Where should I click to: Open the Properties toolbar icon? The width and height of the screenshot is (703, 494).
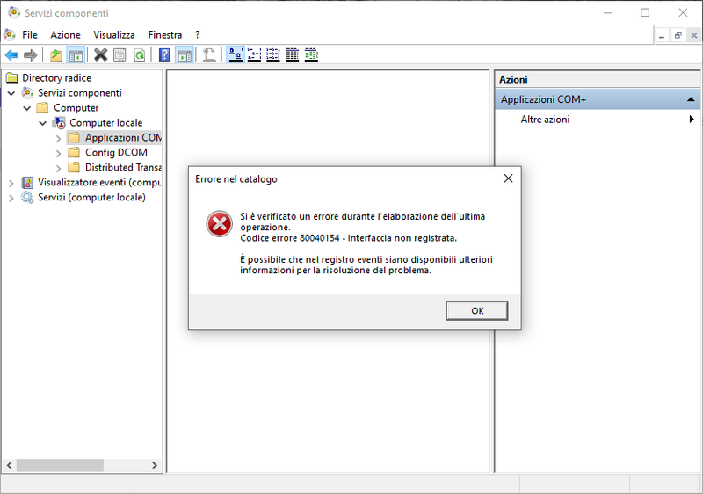pyautogui.click(x=120, y=55)
